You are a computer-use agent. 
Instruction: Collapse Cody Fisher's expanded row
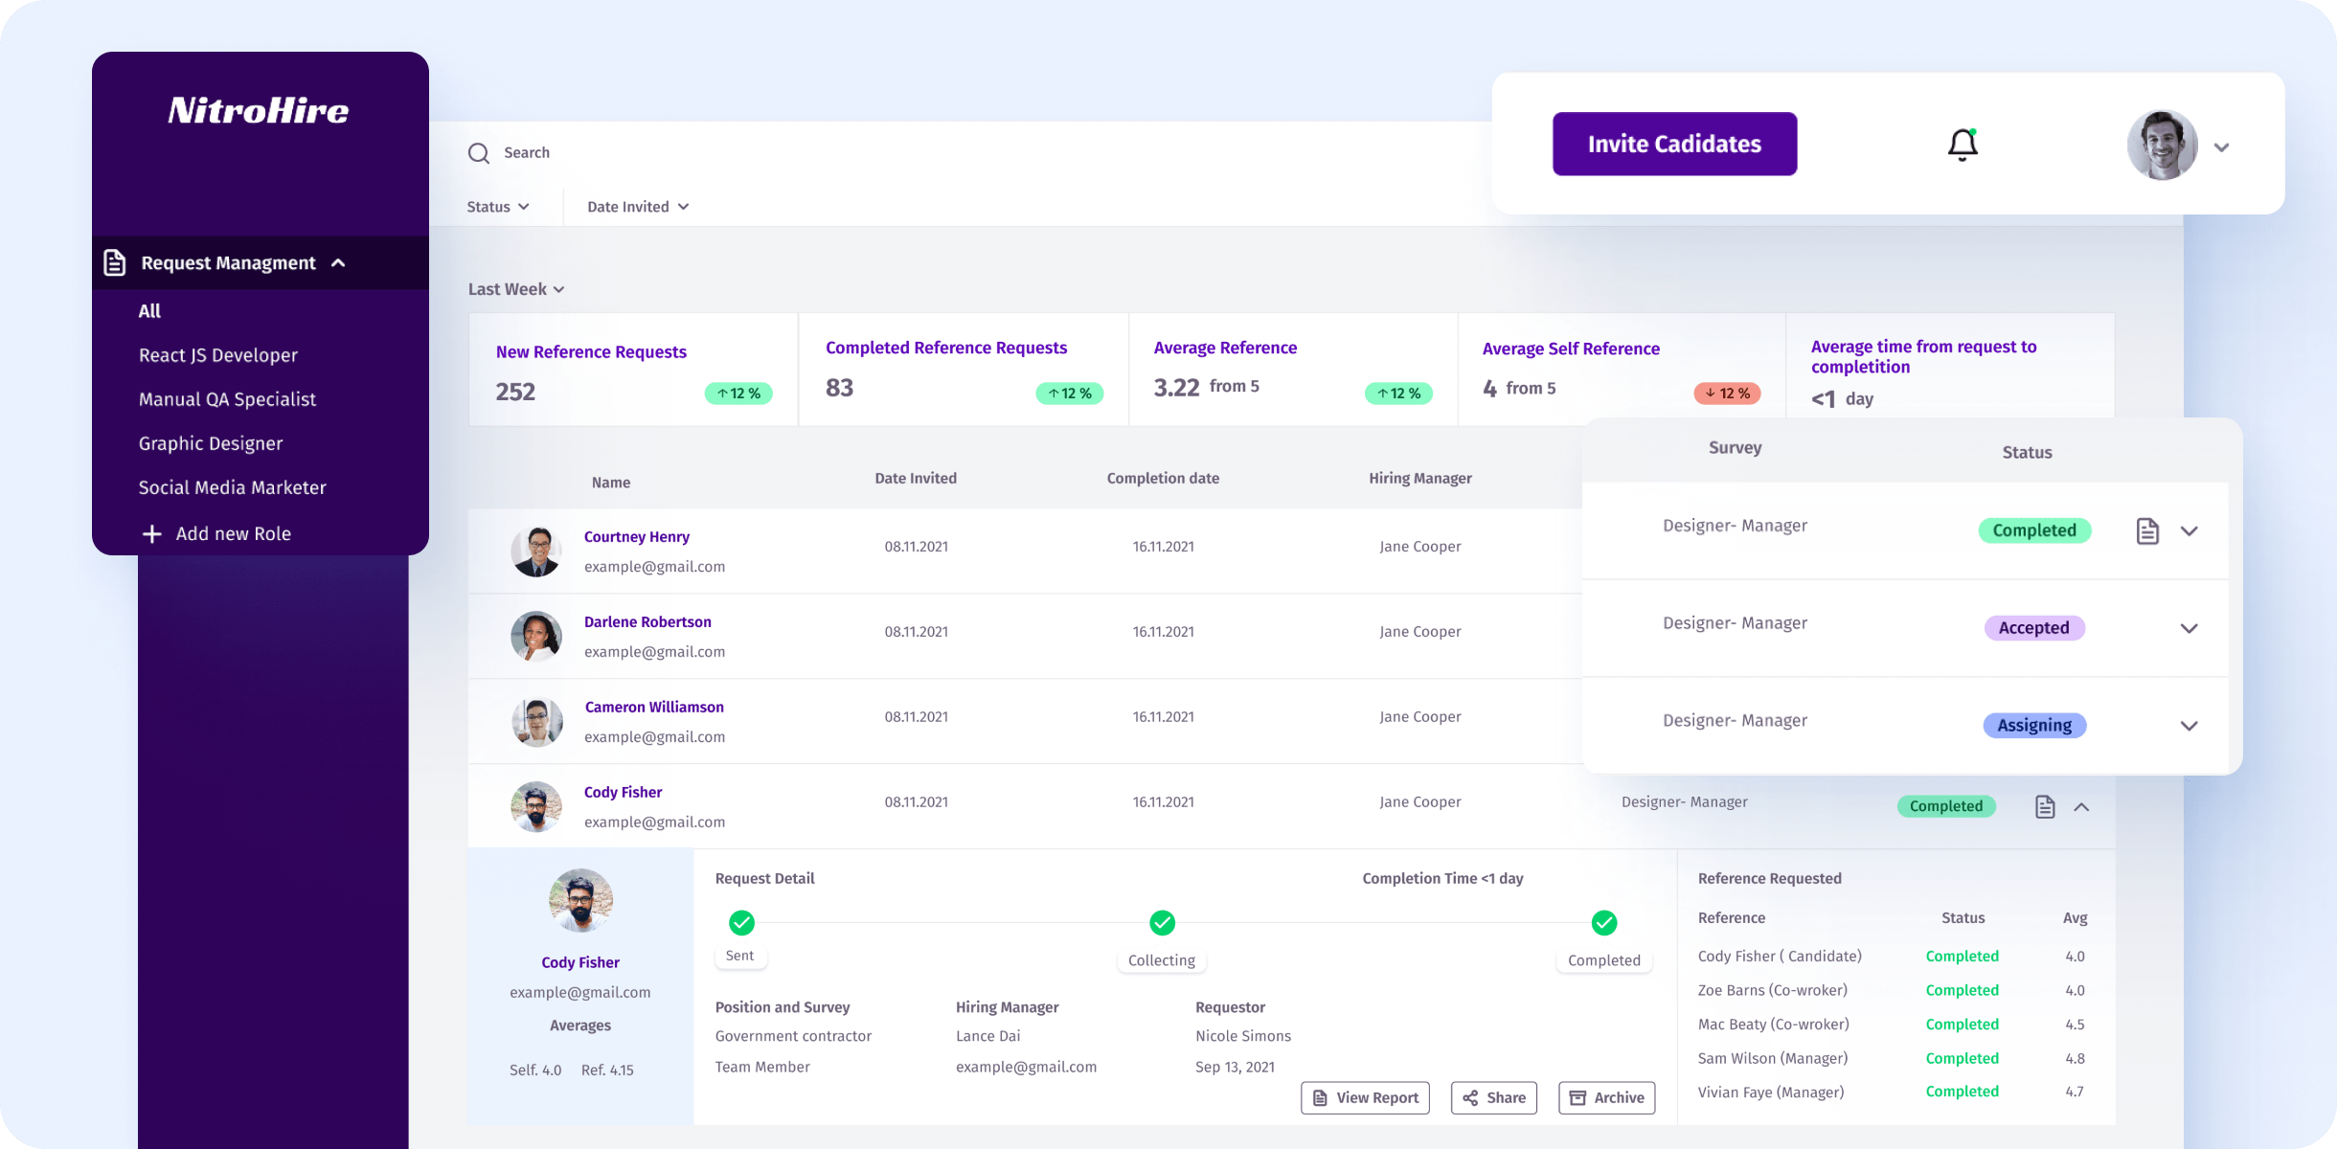(x=2081, y=807)
